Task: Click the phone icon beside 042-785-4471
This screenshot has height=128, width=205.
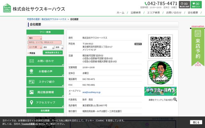Action: [x=146, y=4]
